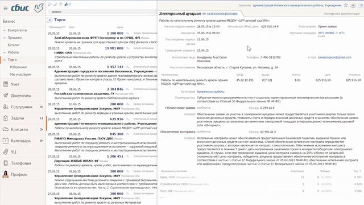
Task: Expand the Продажи sidebar group
Action: 5,38
